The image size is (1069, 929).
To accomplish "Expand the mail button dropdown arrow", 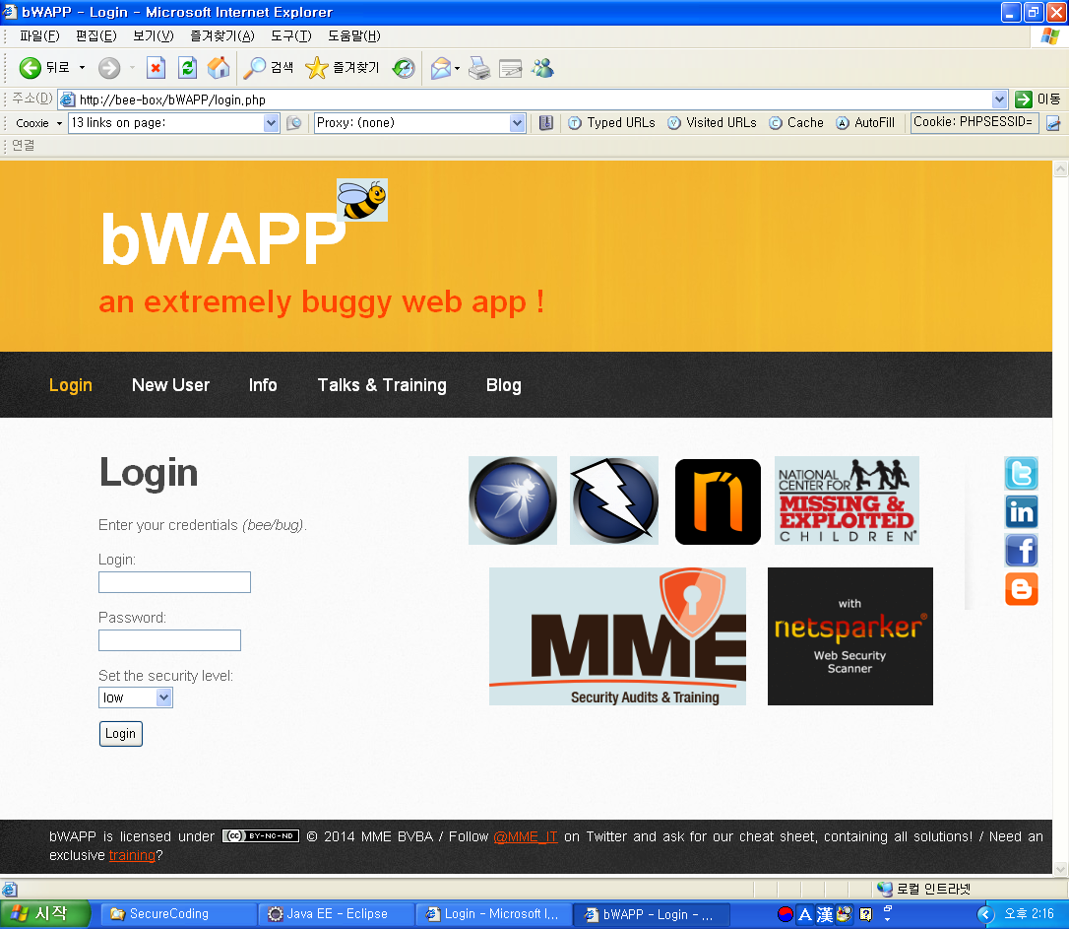I will (457, 68).
